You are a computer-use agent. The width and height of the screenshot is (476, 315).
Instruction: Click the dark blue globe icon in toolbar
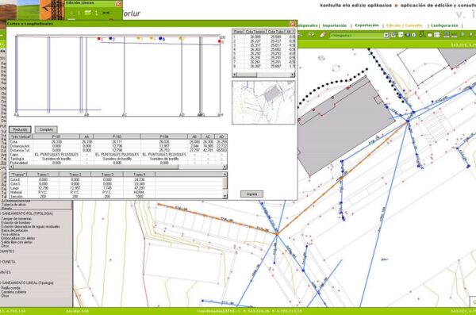point(408,35)
